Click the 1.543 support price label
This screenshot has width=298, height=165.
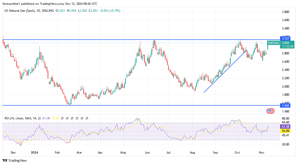click(285, 105)
